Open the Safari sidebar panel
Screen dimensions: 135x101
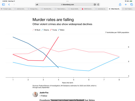pos(3,4)
